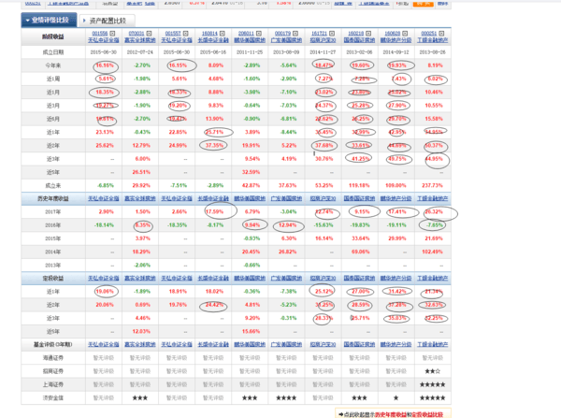The height and width of the screenshot is (418, 561).
Task: Click the 119.18% since-inception value
Action: (359, 185)
